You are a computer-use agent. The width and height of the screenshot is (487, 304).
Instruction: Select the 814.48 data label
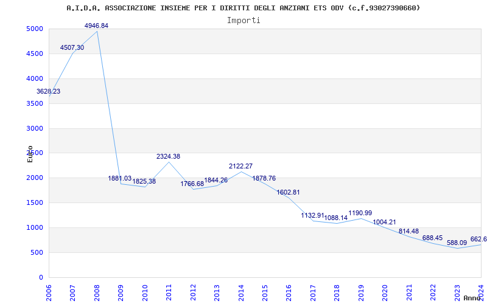click(408, 231)
